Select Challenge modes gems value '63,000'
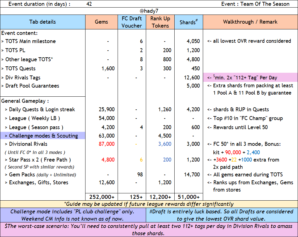This screenshot has width=298, height=237. point(107,136)
